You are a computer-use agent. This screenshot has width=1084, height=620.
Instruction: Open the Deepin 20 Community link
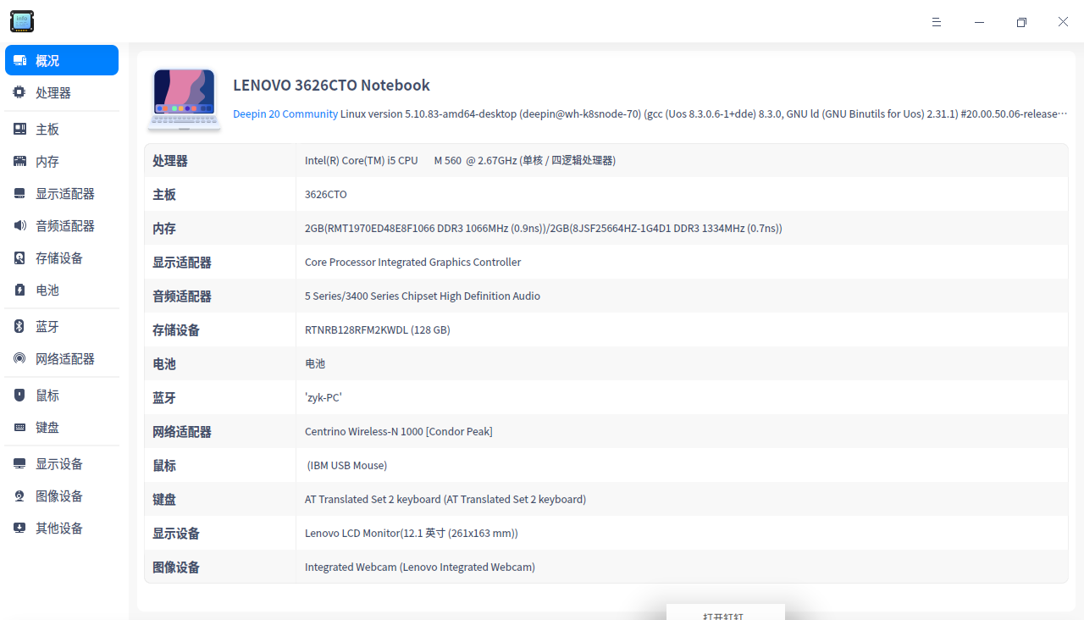pos(285,113)
